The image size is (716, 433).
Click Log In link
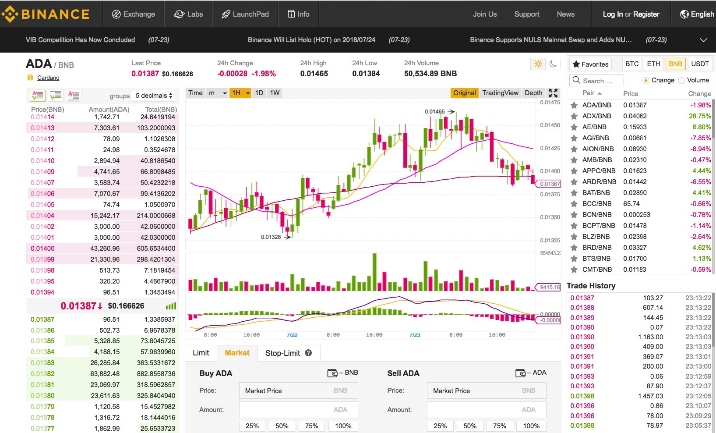pyautogui.click(x=613, y=14)
